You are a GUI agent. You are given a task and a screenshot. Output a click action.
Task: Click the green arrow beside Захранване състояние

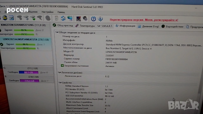[x=62, y=66]
